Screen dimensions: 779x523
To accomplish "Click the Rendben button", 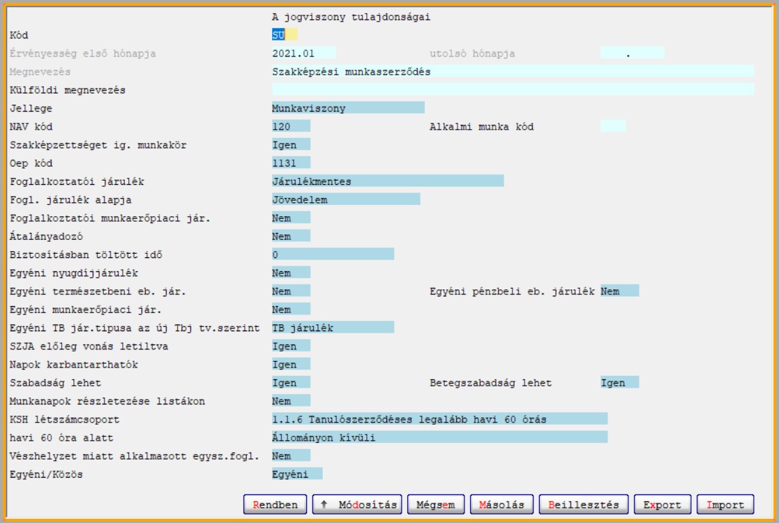I will point(275,504).
